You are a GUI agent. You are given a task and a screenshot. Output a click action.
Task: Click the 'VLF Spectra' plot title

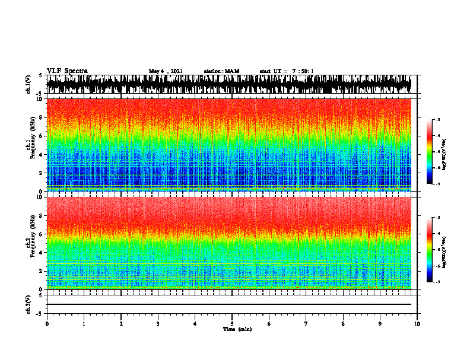67,71
